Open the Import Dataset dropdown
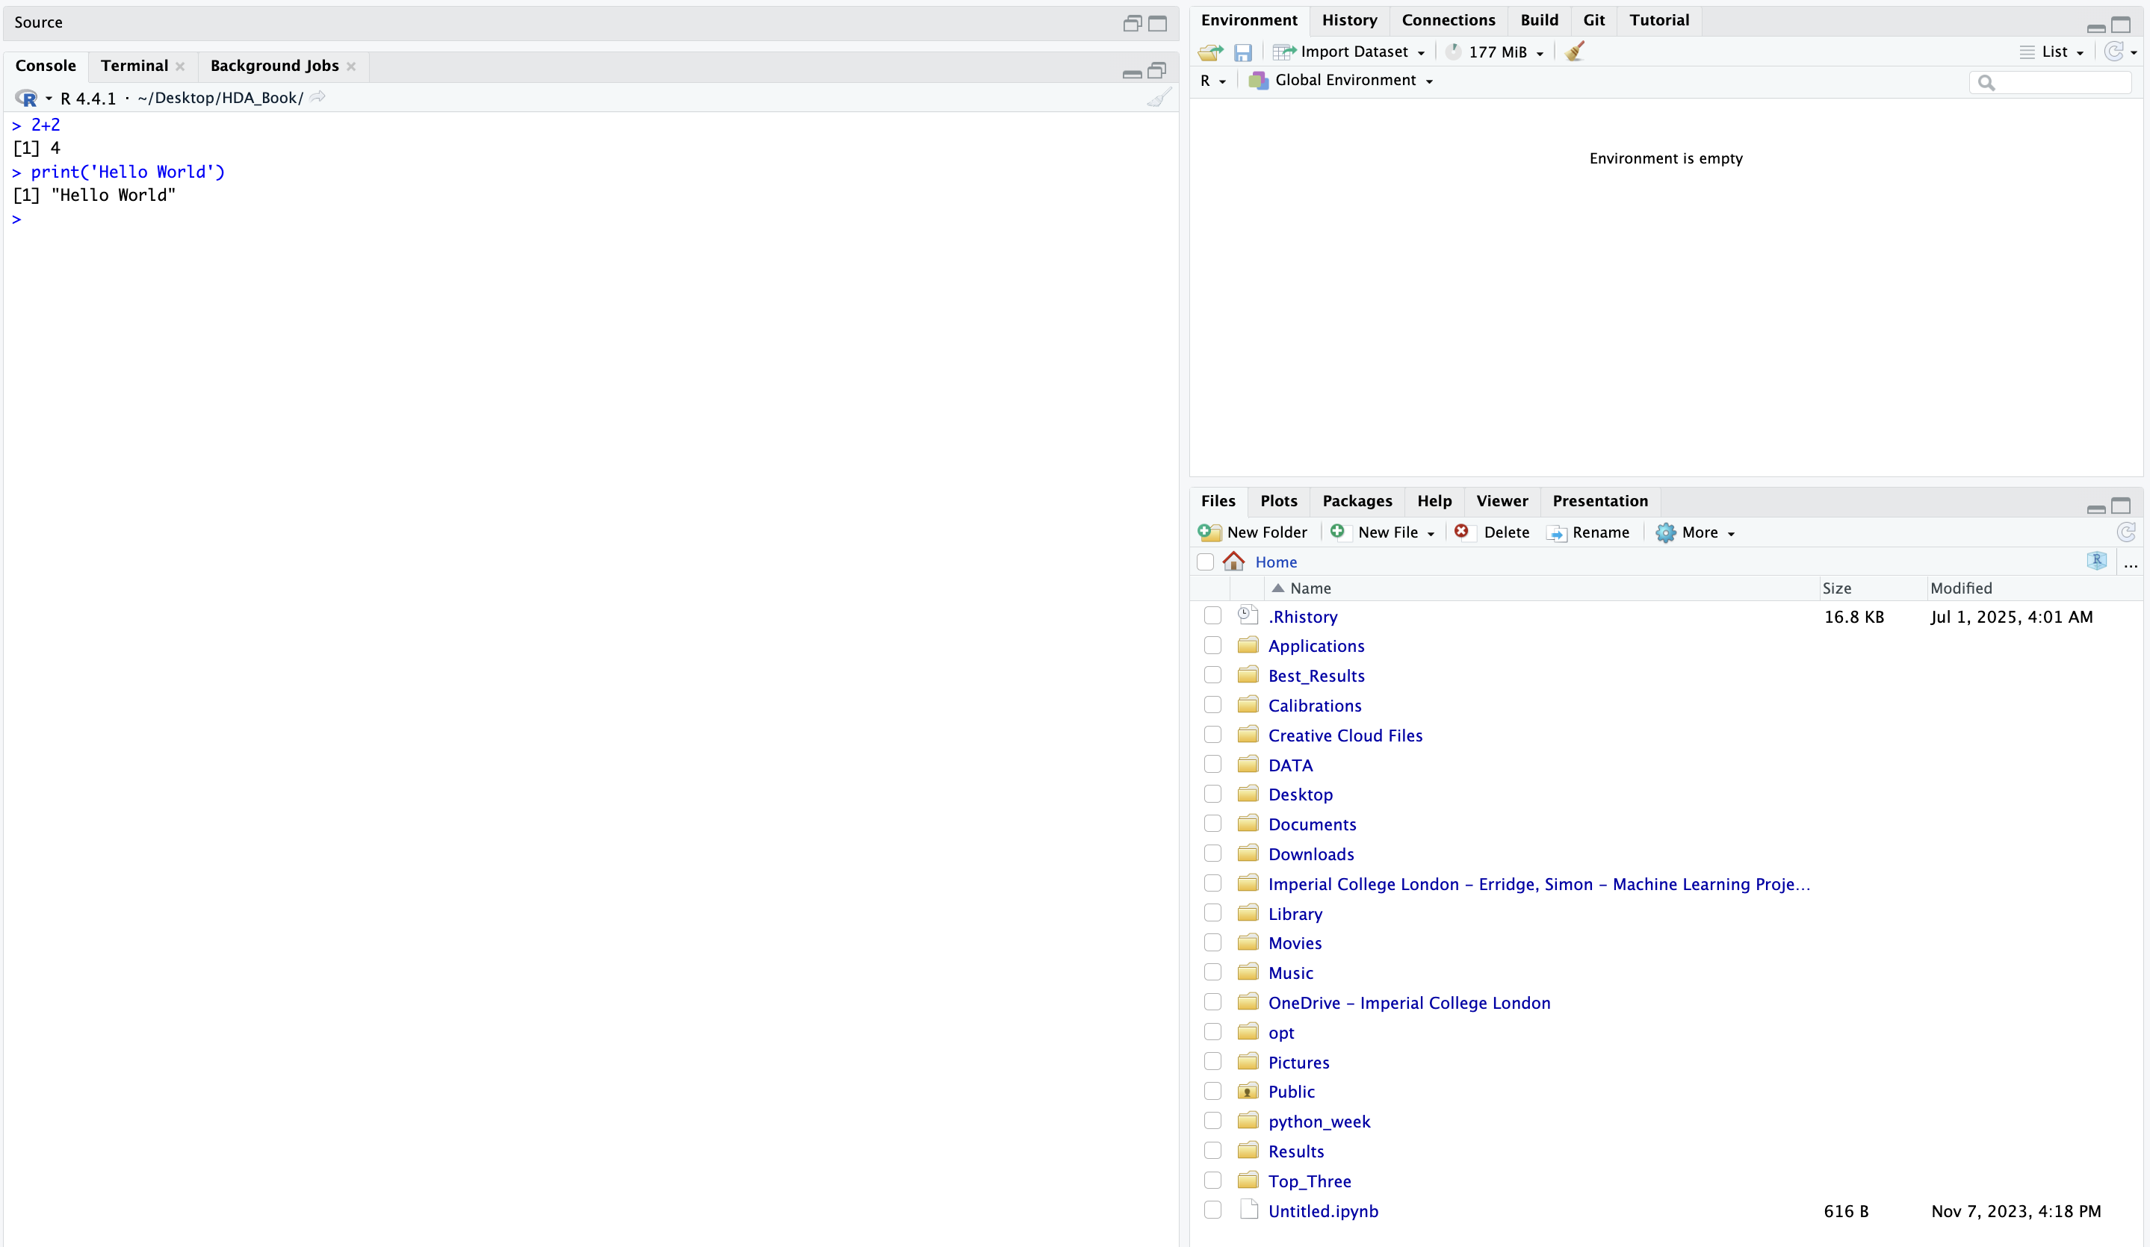Image resolution: width=2150 pixels, height=1247 pixels. tap(1421, 54)
